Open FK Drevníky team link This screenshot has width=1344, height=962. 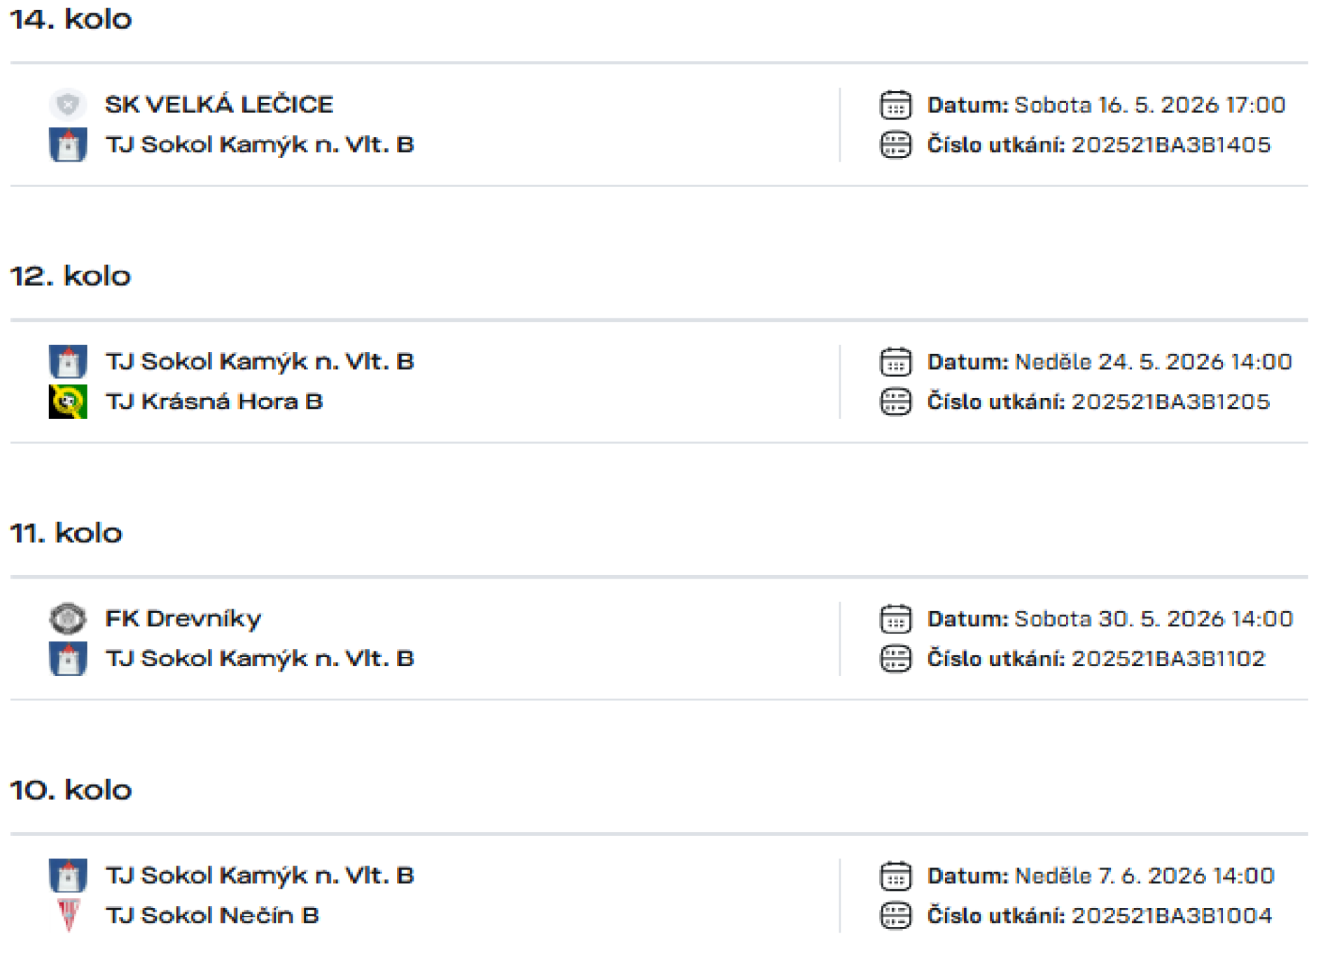pos(183,618)
